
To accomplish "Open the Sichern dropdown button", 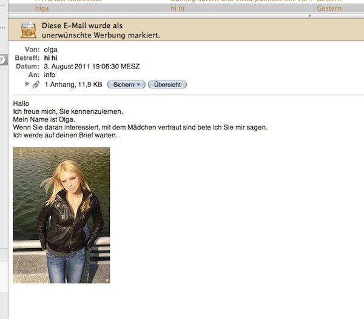I will point(126,85).
